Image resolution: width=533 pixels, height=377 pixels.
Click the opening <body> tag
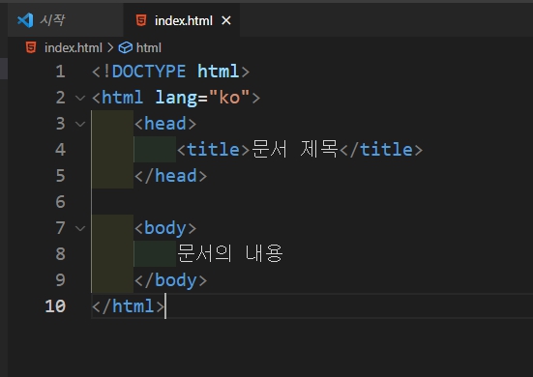(x=165, y=228)
